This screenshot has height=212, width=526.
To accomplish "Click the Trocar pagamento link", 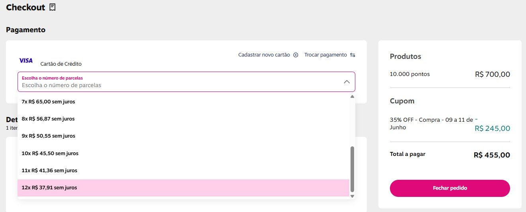I will [x=325, y=55].
